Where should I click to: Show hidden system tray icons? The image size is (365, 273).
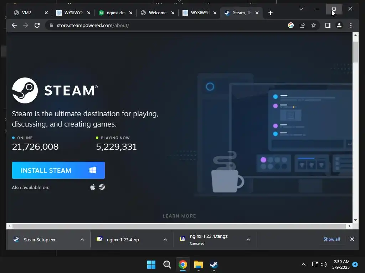coord(304,264)
